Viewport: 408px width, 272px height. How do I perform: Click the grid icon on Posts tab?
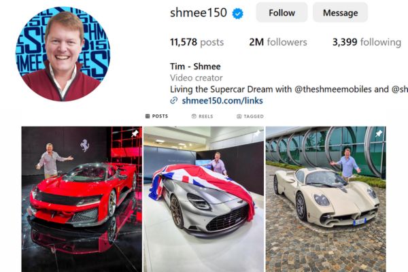148,116
